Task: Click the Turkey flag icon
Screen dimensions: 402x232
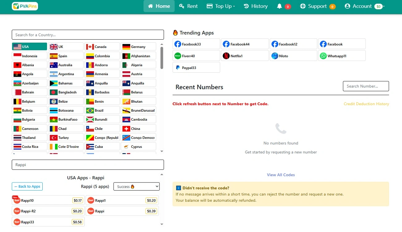Action: (x=54, y=138)
